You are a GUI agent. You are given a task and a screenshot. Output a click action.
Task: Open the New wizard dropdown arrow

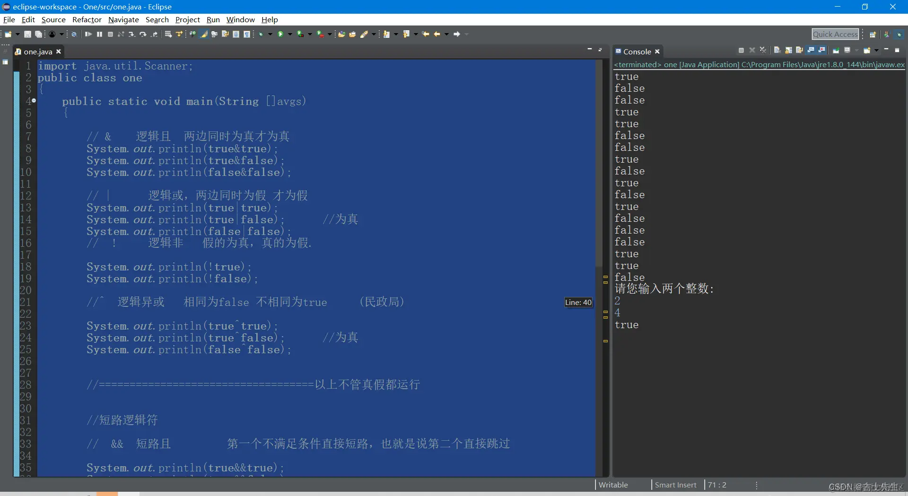pyautogui.click(x=17, y=34)
